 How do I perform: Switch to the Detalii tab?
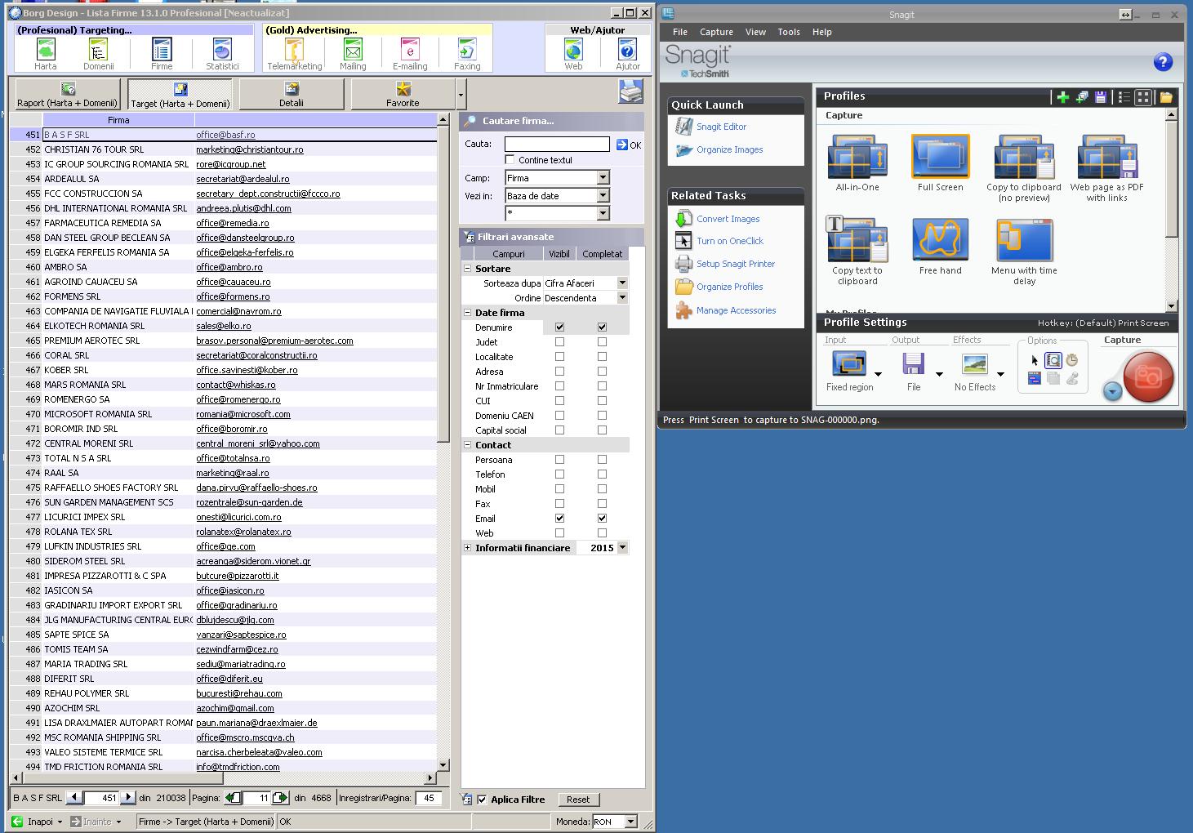(292, 94)
